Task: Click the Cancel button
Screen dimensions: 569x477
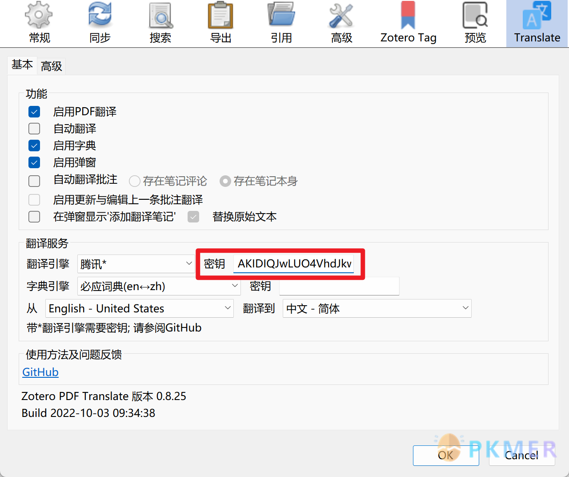Action: pos(522,455)
